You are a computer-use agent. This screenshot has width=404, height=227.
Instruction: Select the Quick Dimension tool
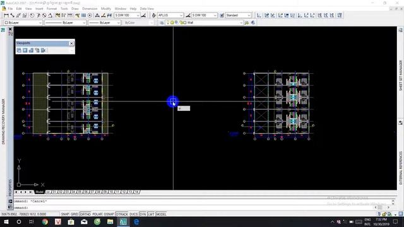(x=57, y=15)
